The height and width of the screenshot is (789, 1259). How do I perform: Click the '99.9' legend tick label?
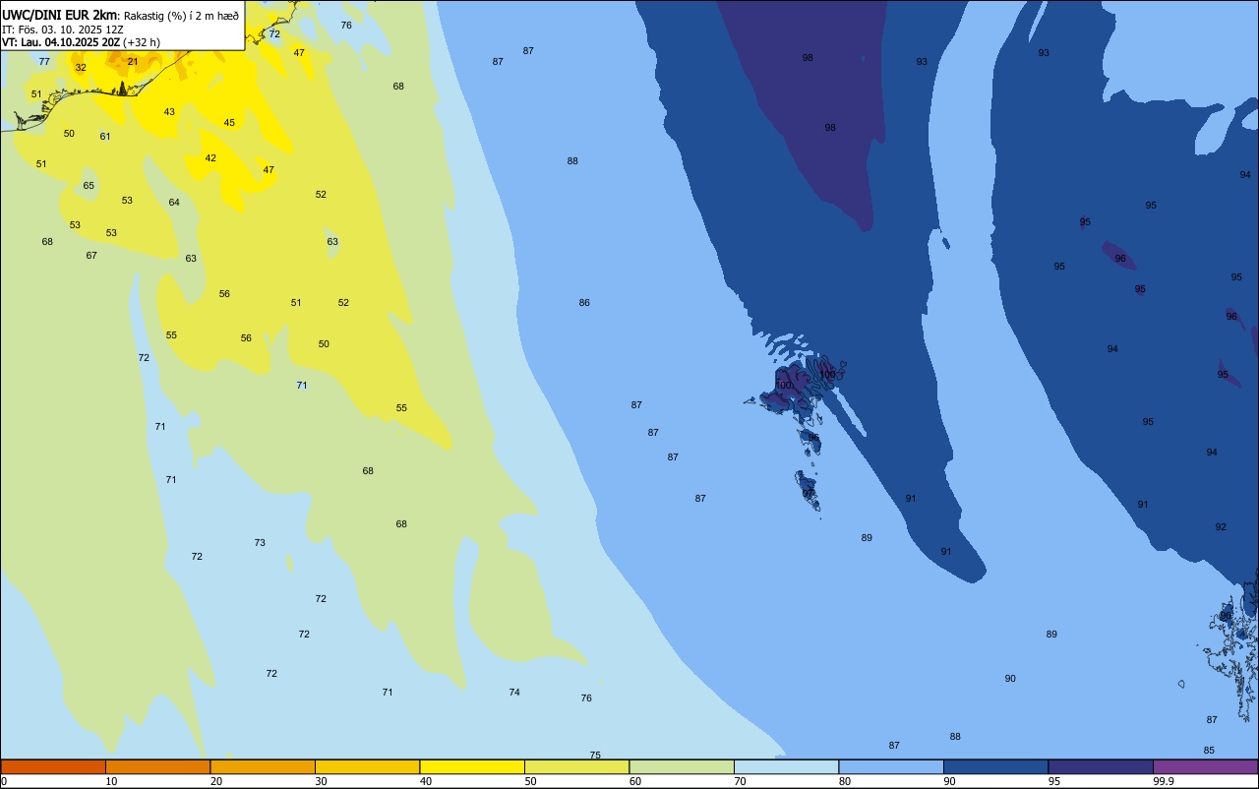tap(1164, 781)
